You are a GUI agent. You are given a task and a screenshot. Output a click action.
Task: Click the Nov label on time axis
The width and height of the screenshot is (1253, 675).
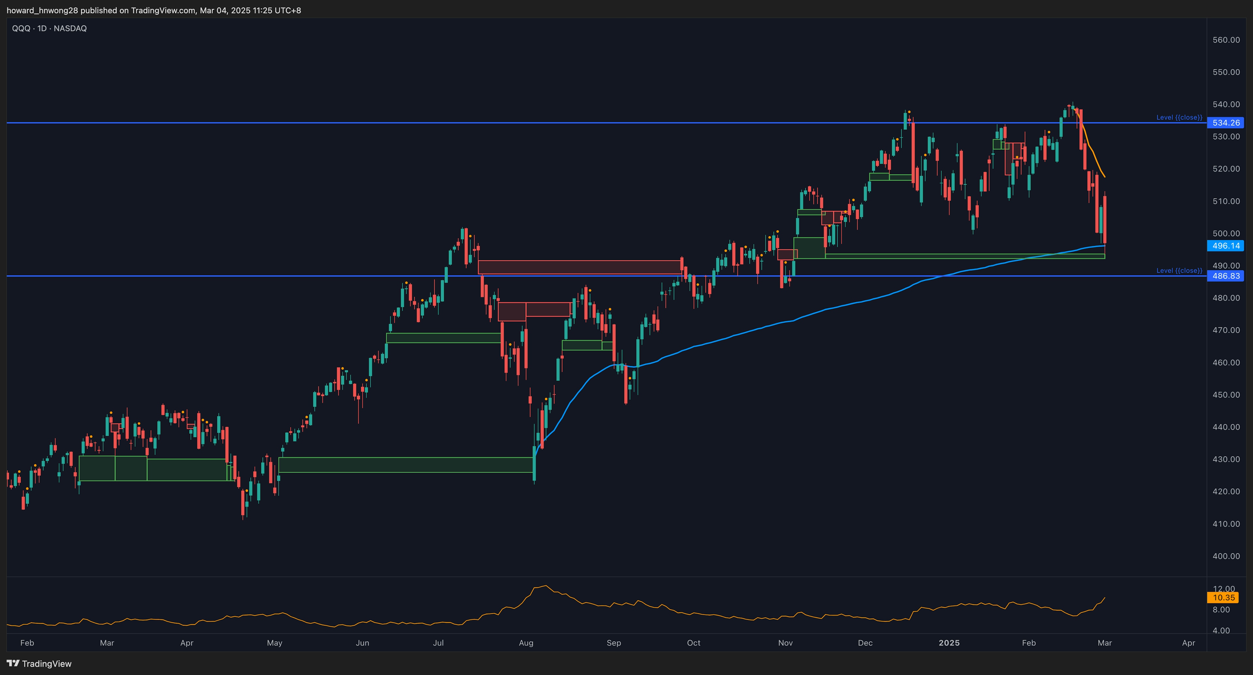tap(785, 642)
